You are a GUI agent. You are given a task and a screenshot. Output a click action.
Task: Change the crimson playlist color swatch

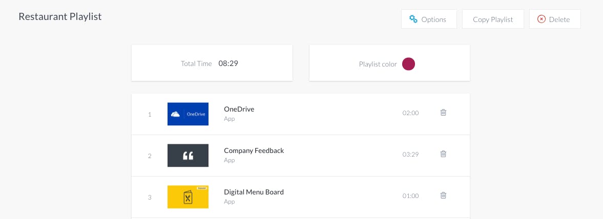coord(408,64)
